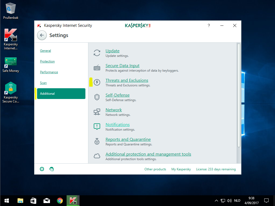Viewport: 275px width, 206px height.
Task: Open the Windows Start menu
Action: 7,201
